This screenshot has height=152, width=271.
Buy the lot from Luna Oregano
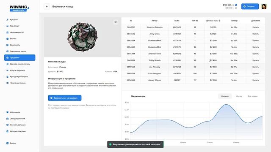tap(255, 73)
